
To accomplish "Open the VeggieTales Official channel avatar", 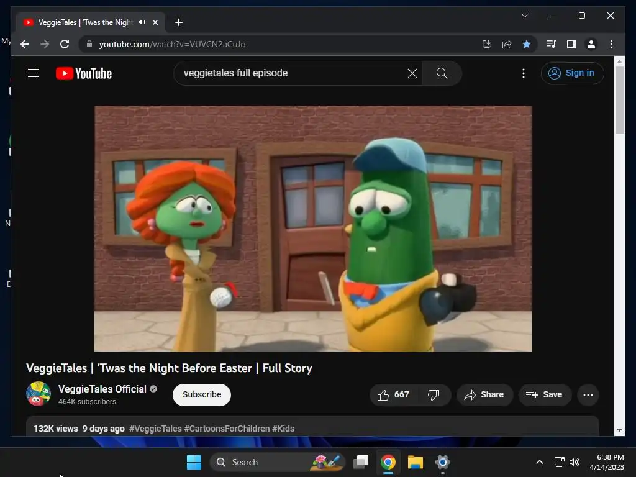I will tap(39, 394).
